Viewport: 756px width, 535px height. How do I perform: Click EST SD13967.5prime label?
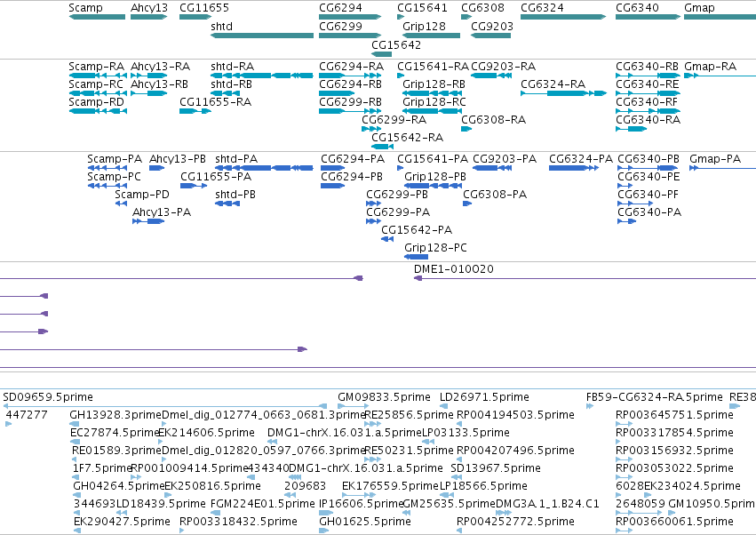click(x=496, y=468)
